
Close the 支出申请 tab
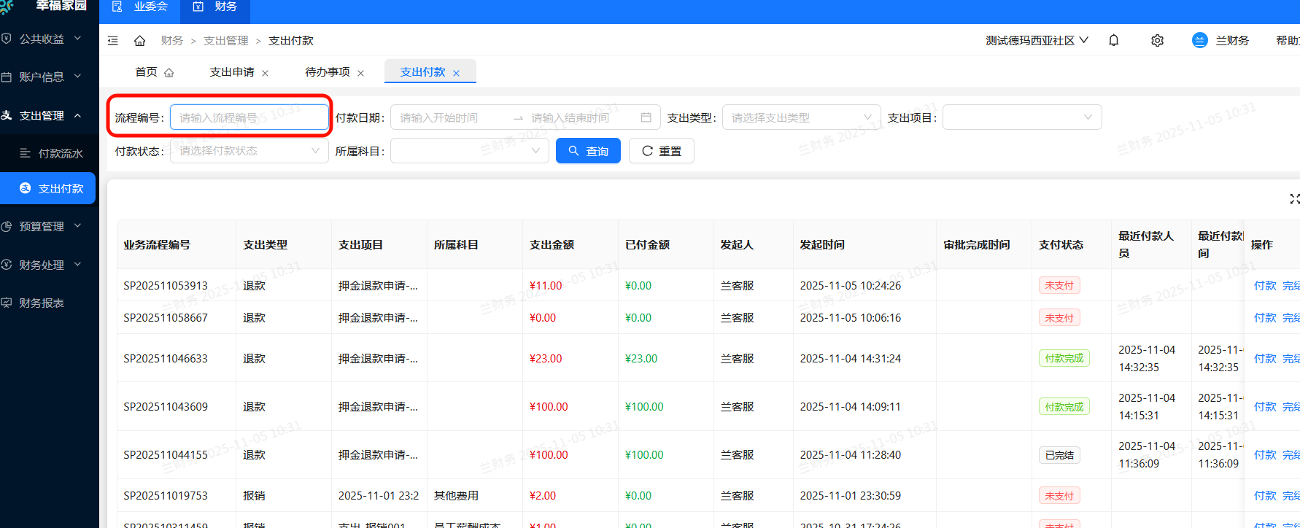266,73
